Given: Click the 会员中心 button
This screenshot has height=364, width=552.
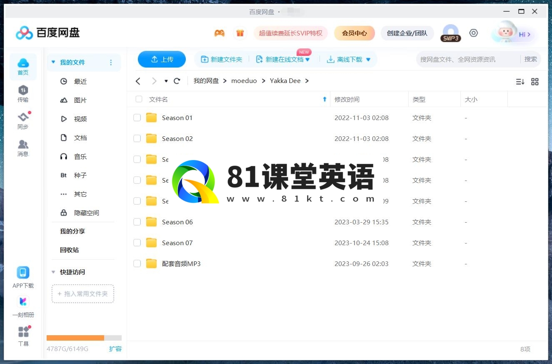Looking at the screenshot, I should [x=355, y=33].
